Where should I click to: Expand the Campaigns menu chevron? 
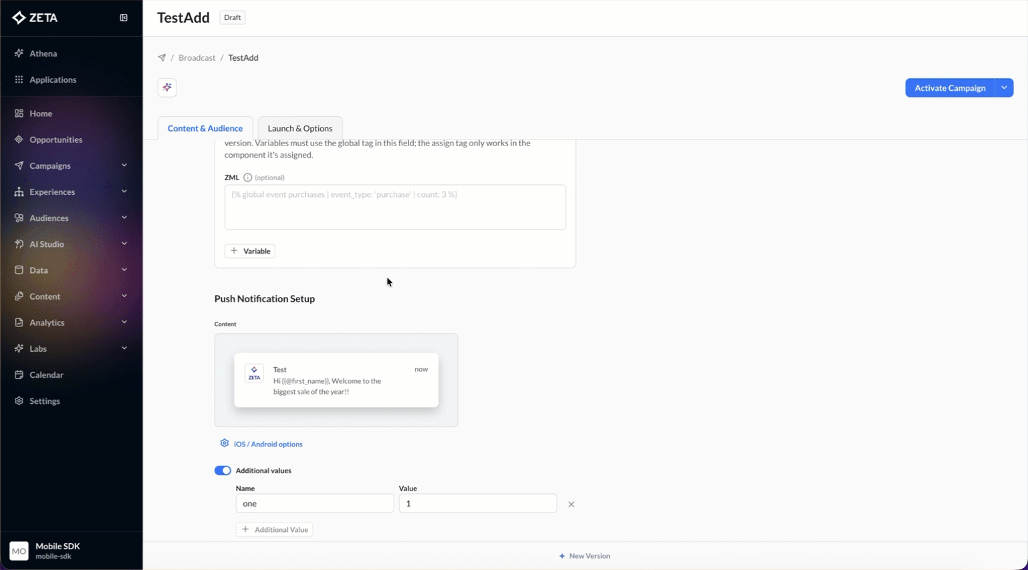124,166
